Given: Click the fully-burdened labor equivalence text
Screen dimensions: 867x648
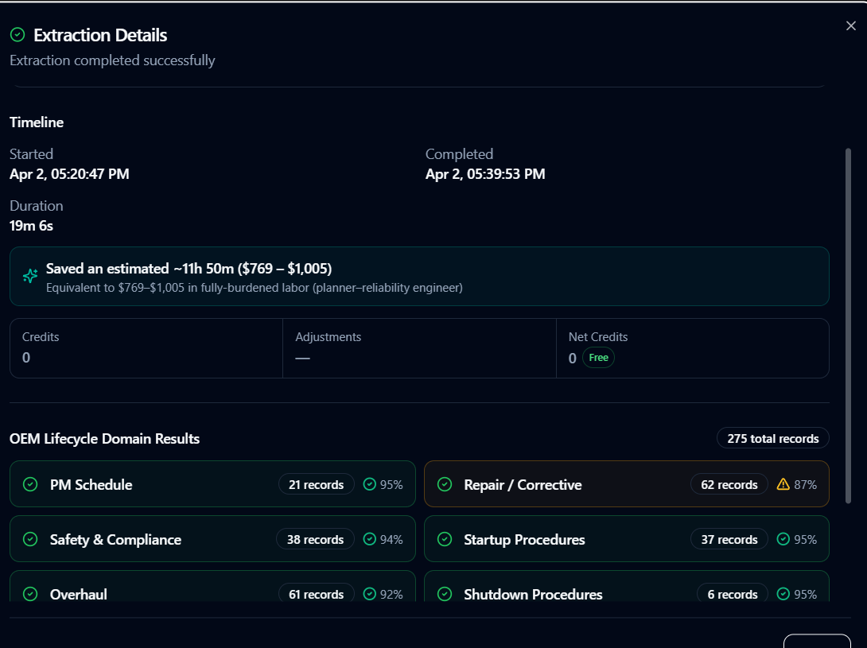Looking at the screenshot, I should pos(255,288).
